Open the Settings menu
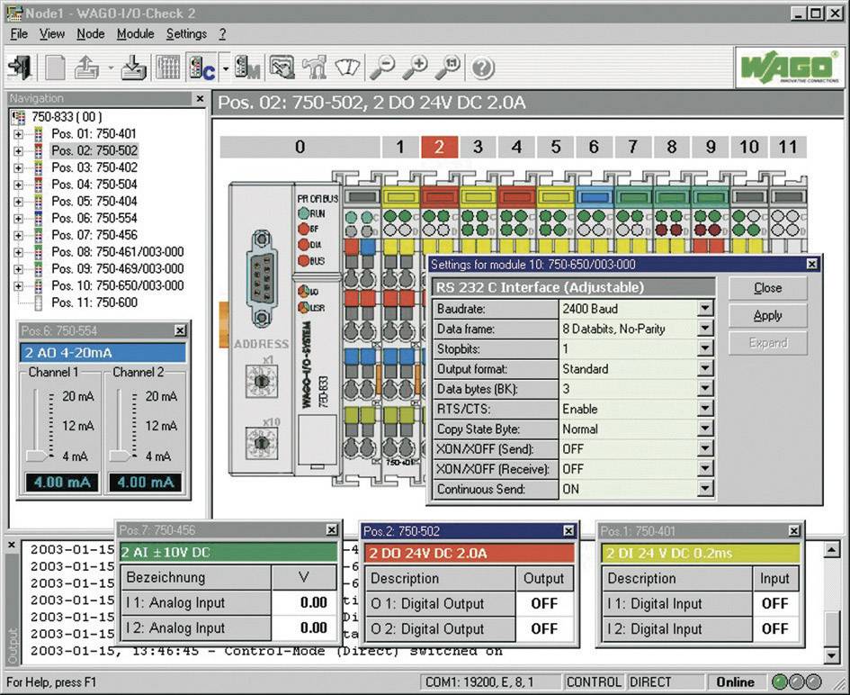 186,33
